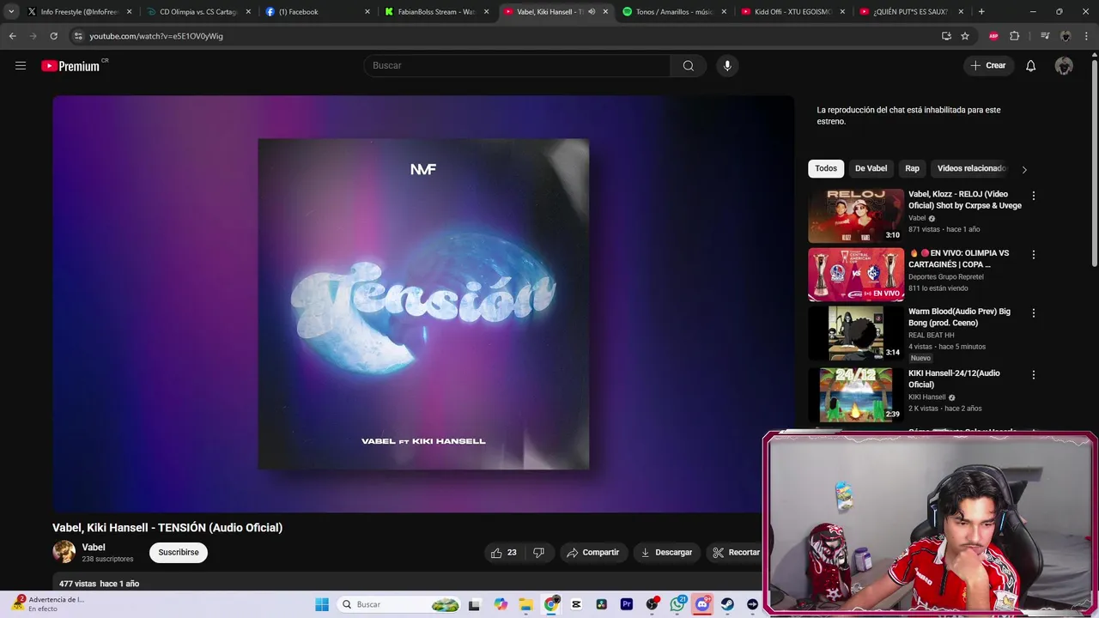Open RELOJ video thumbnail
Image resolution: width=1099 pixels, height=618 pixels.
coord(856,215)
